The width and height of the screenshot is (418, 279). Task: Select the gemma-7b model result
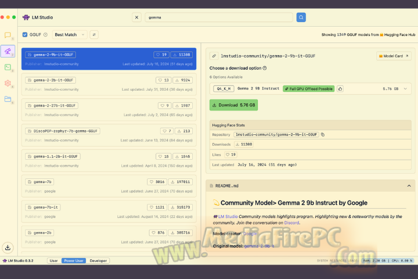[x=109, y=186]
